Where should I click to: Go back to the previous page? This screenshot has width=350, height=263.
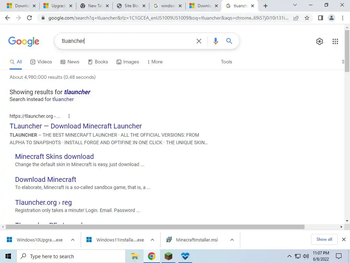click(8, 18)
